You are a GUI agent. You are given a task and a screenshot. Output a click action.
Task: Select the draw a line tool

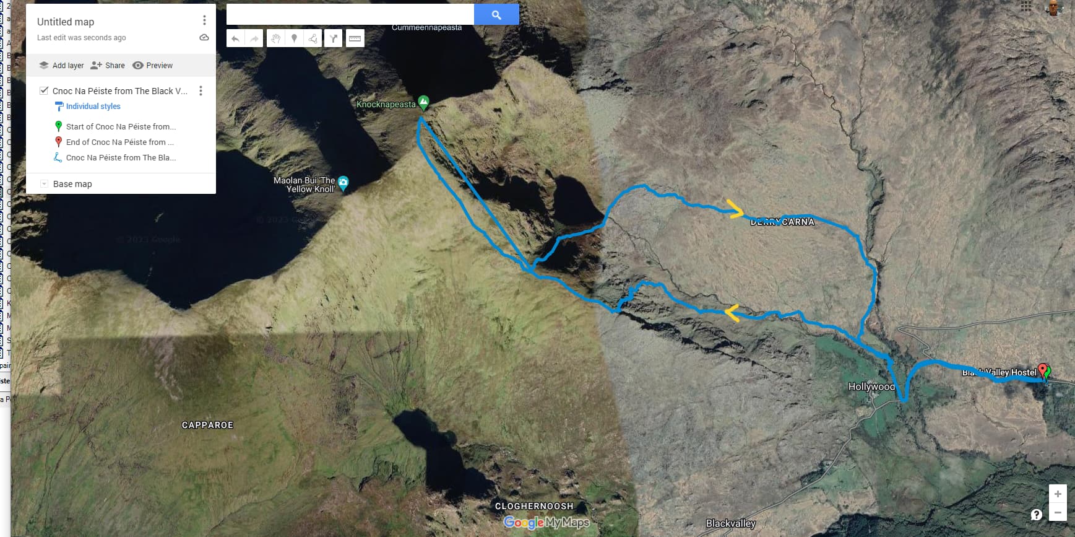click(x=313, y=38)
